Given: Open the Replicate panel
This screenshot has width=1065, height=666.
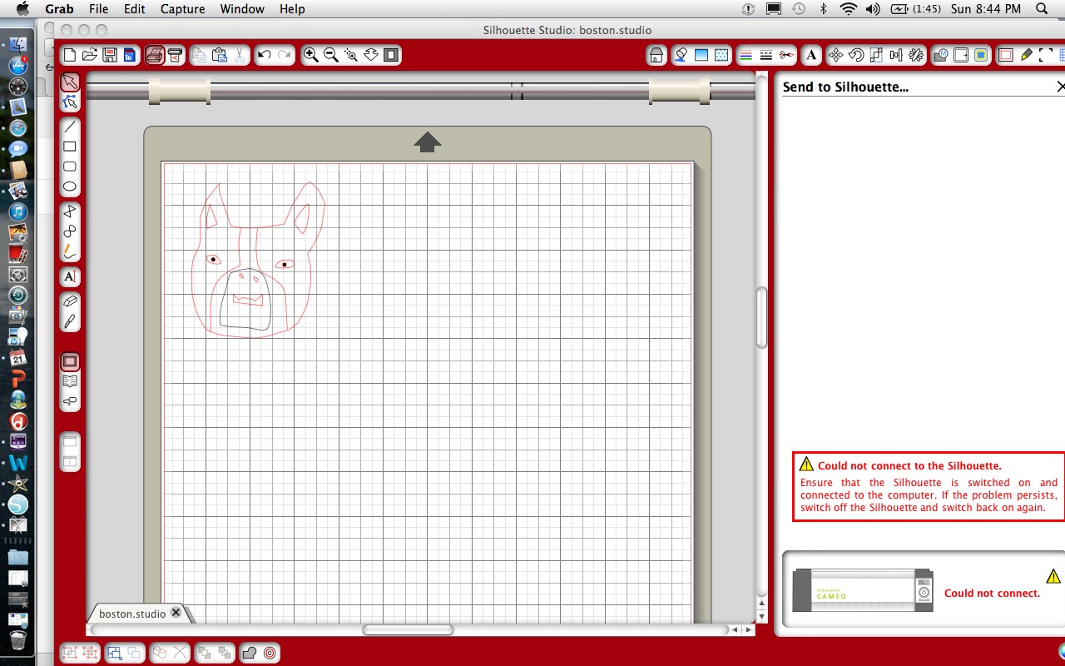Looking at the screenshot, I should point(916,56).
